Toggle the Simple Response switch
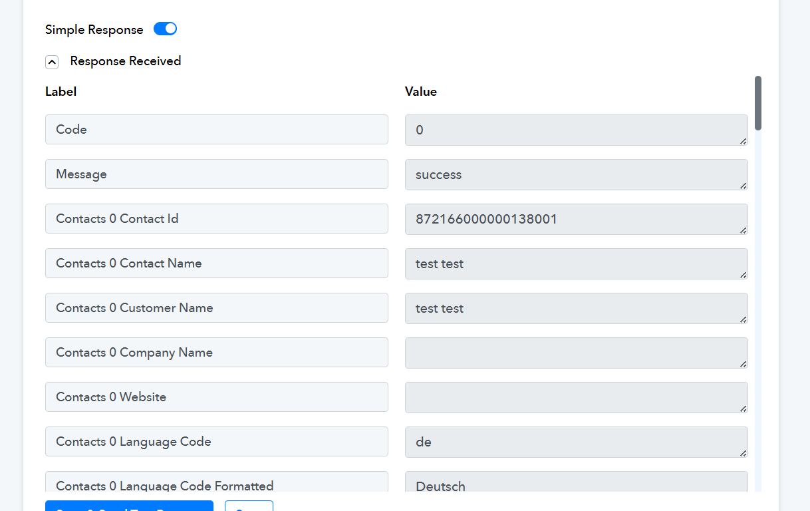 click(x=165, y=29)
